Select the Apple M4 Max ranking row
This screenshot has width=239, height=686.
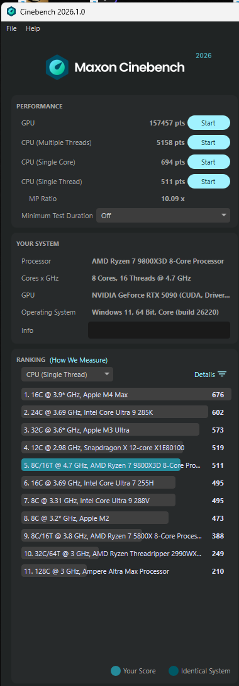tap(126, 395)
